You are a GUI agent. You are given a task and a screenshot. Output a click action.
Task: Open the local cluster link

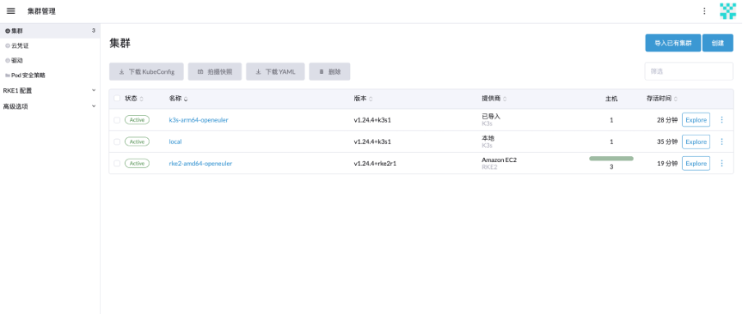click(x=175, y=141)
